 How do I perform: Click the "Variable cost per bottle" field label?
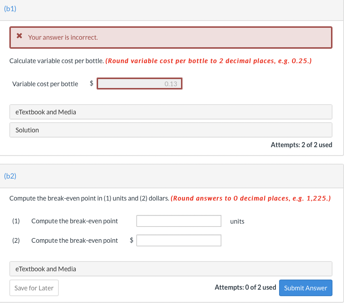pos(45,84)
